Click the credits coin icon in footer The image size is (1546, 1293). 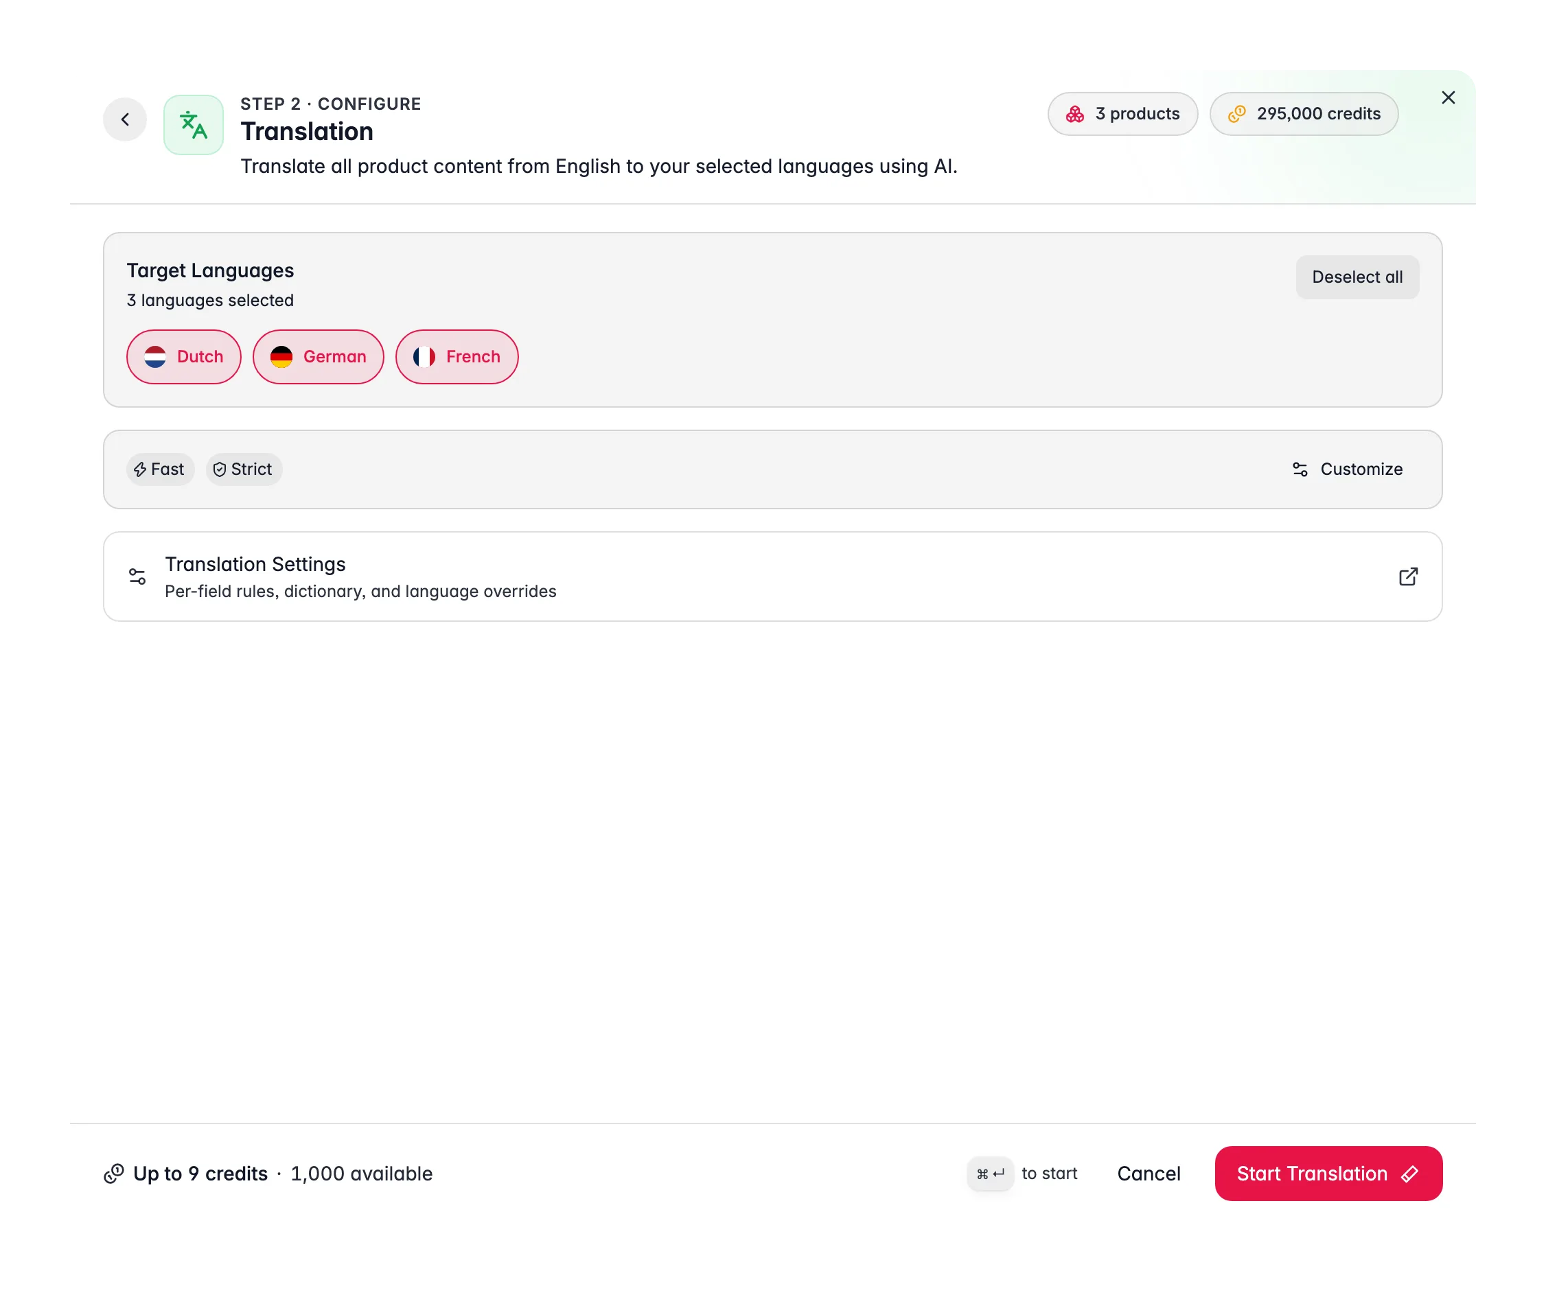coord(113,1174)
